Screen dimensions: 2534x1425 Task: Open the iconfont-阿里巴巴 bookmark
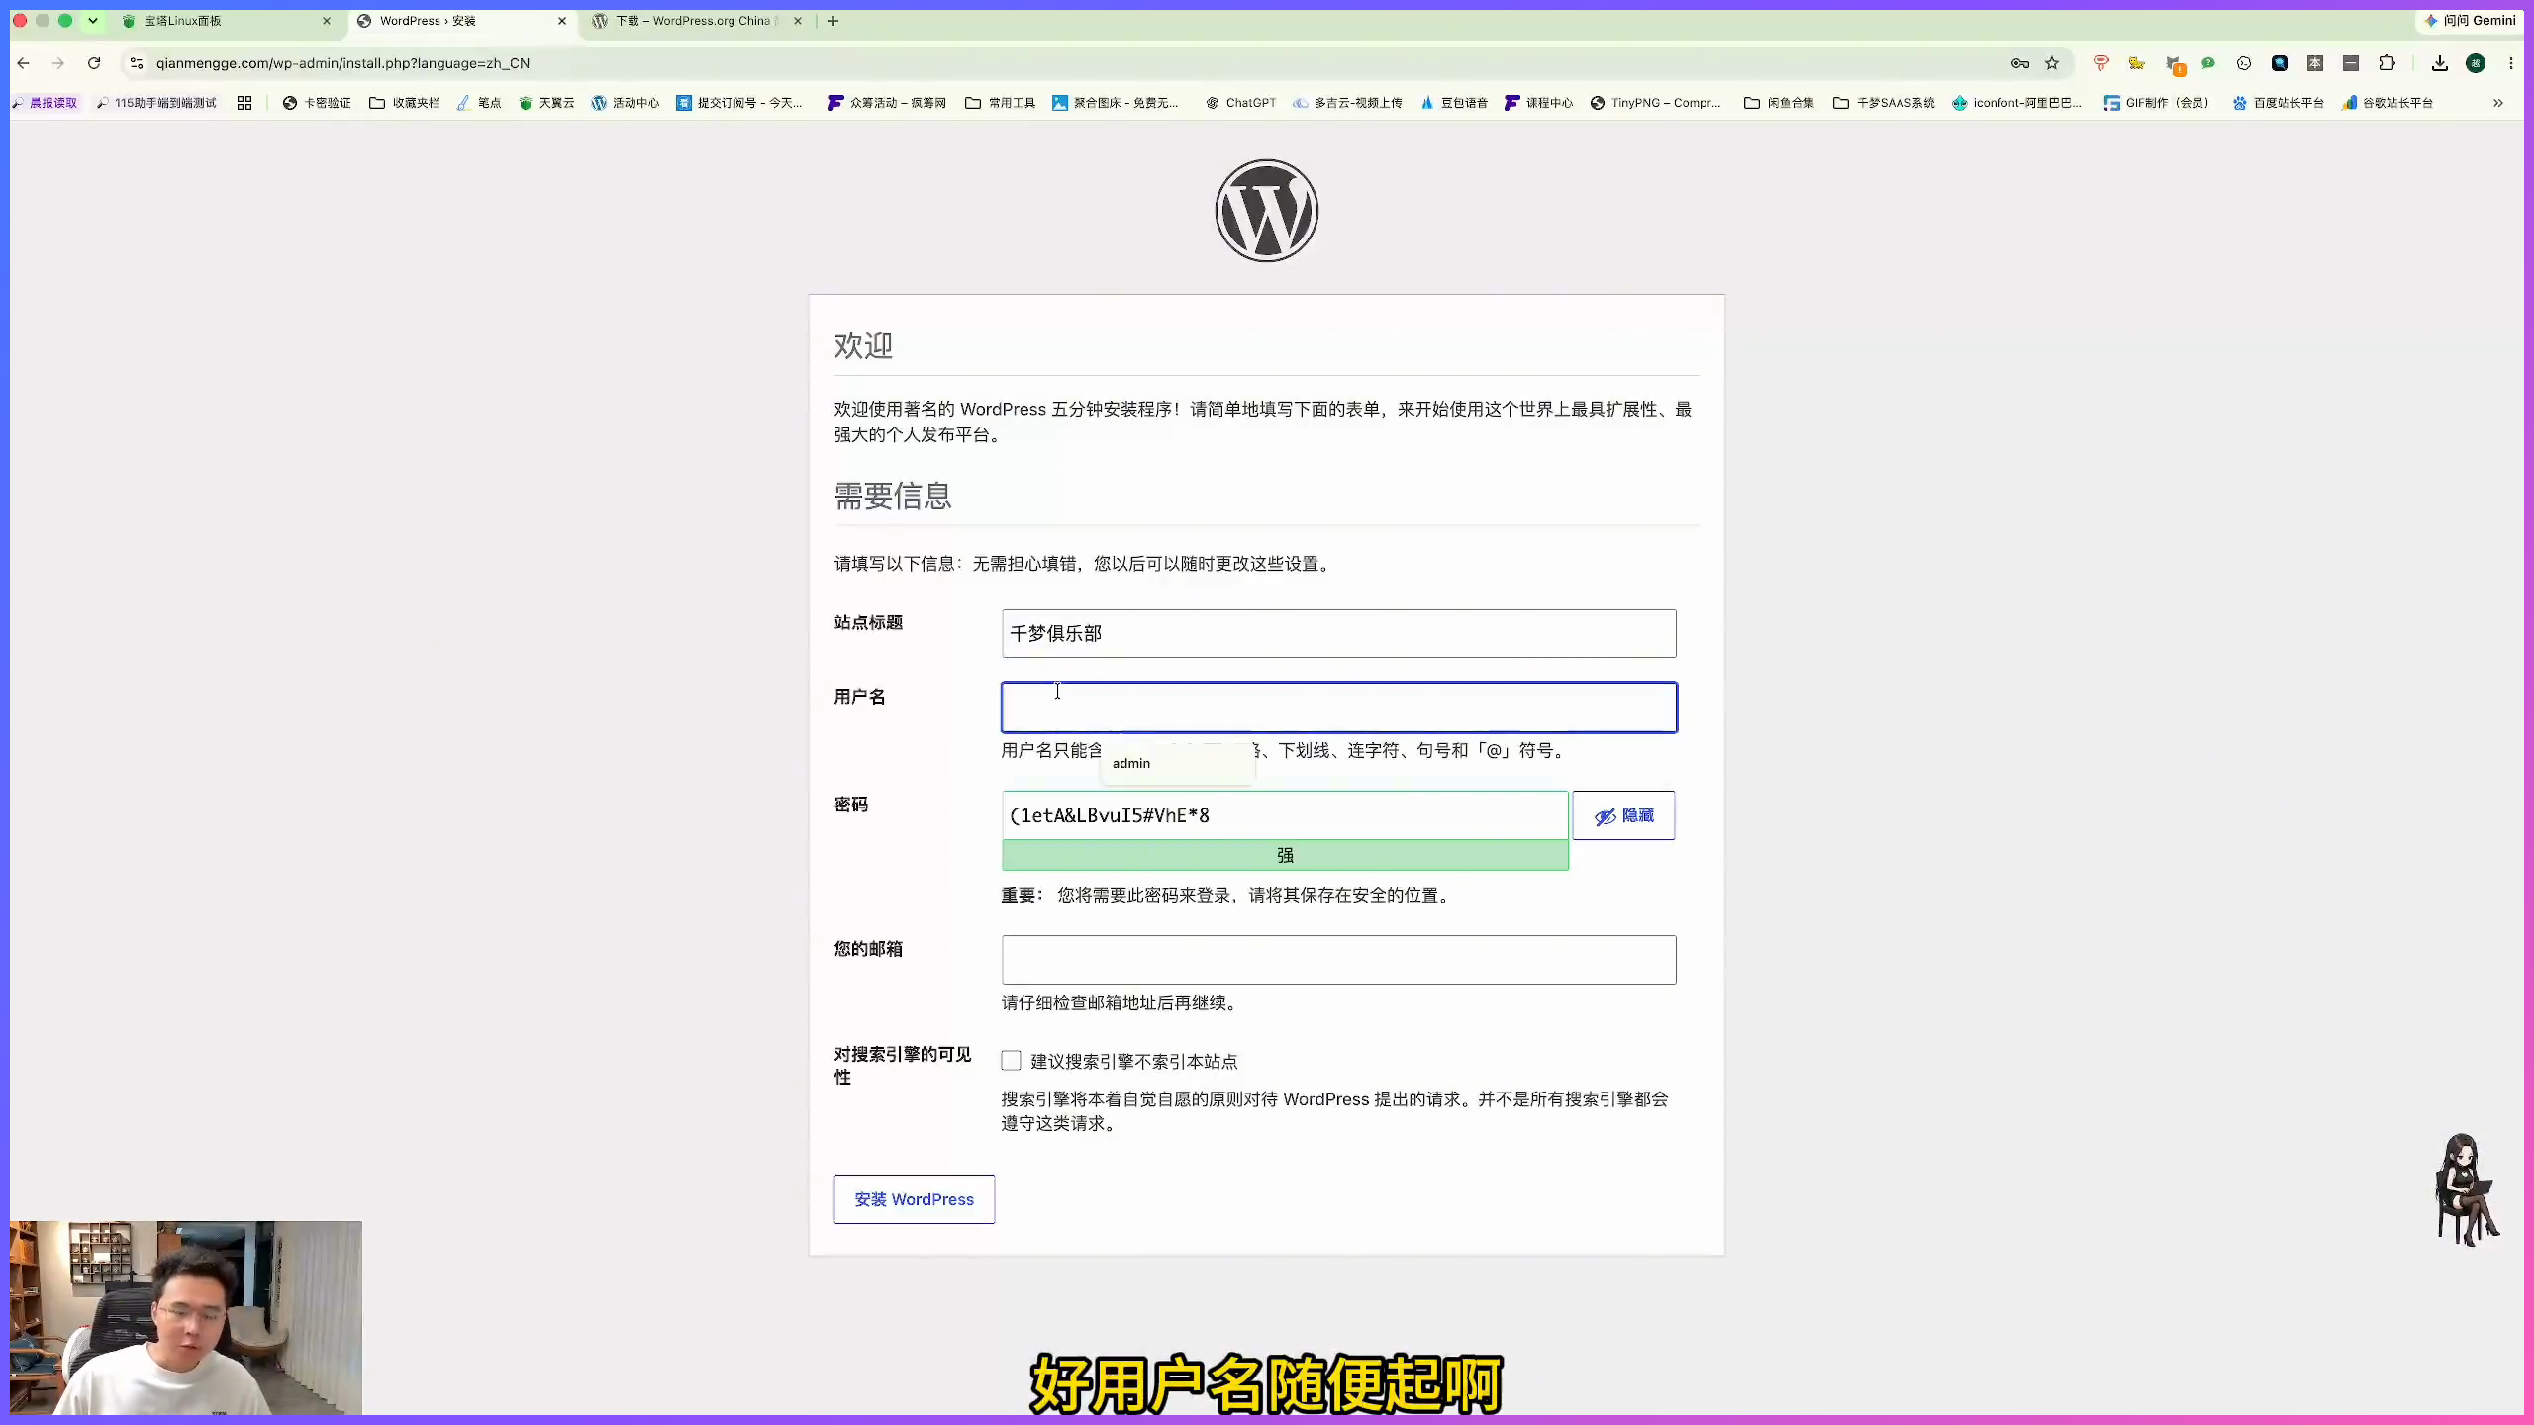2016,103
